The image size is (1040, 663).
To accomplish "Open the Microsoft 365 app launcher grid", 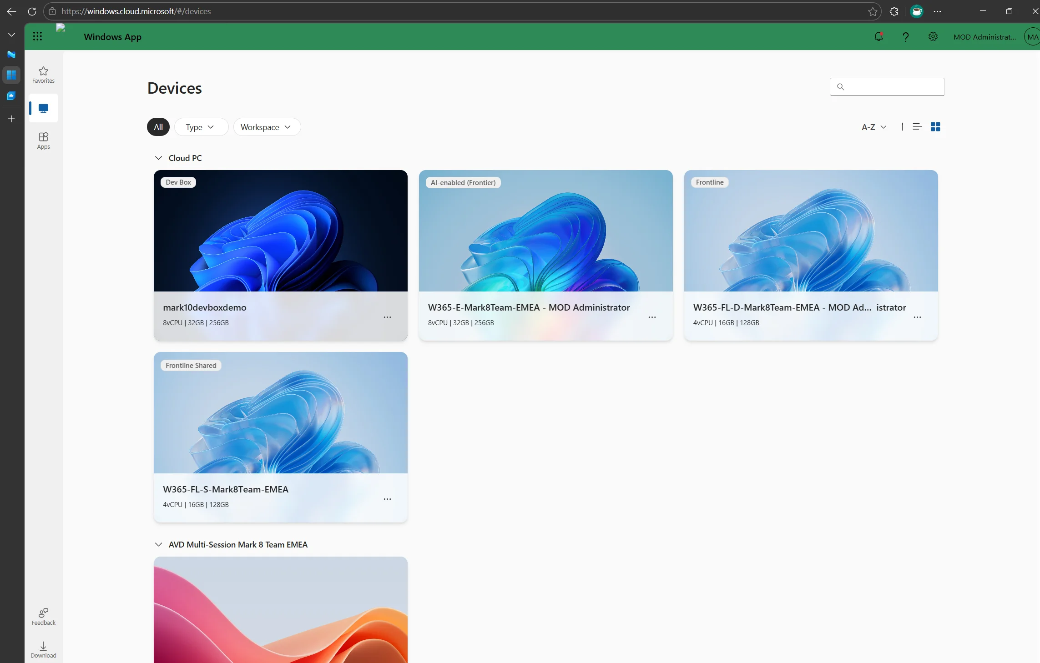I will click(x=38, y=36).
